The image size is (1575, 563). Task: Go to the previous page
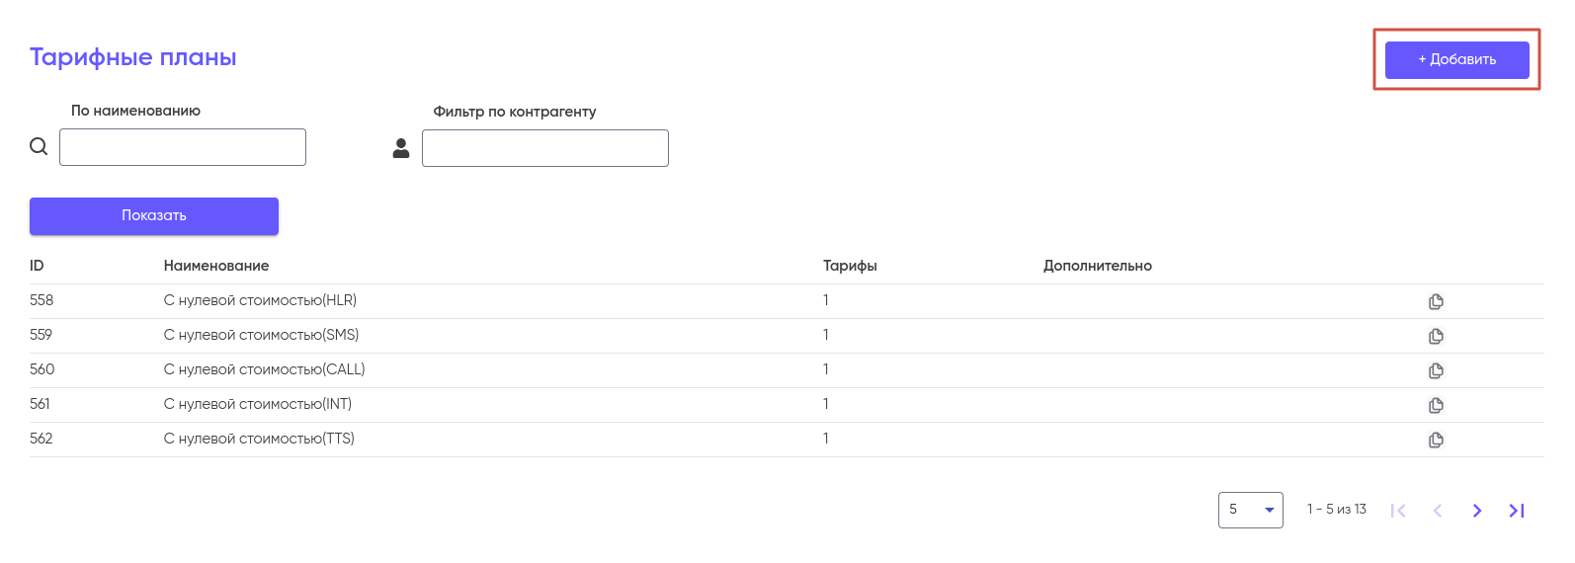(x=1438, y=511)
